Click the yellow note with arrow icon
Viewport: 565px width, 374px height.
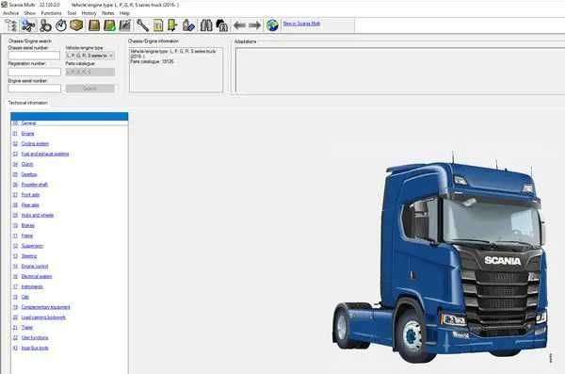pyautogui.click(x=172, y=25)
